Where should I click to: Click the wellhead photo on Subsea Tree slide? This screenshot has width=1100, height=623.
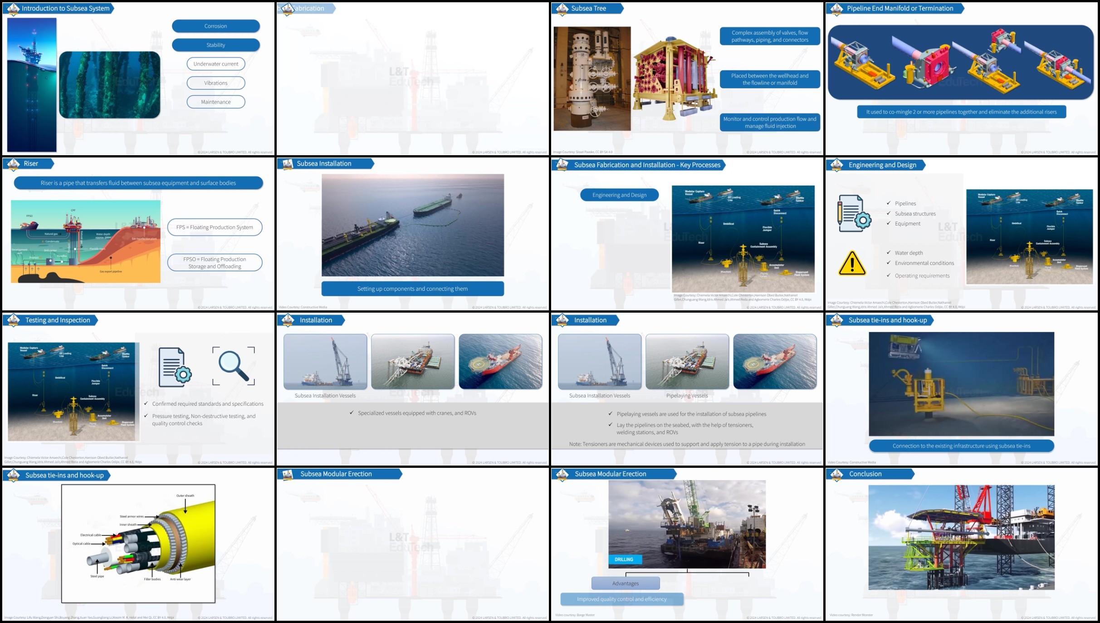[592, 78]
